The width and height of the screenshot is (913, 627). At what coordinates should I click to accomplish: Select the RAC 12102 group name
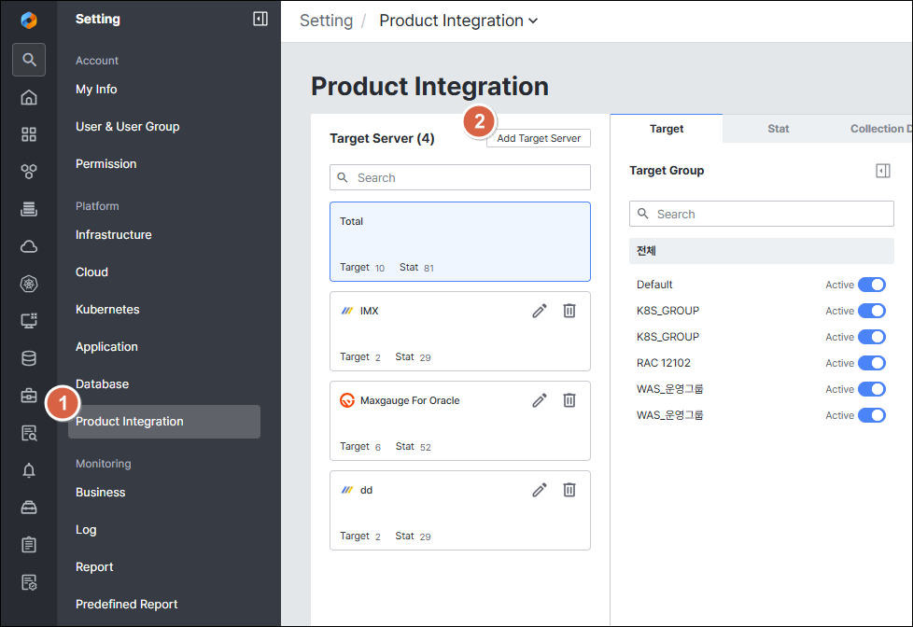(663, 363)
